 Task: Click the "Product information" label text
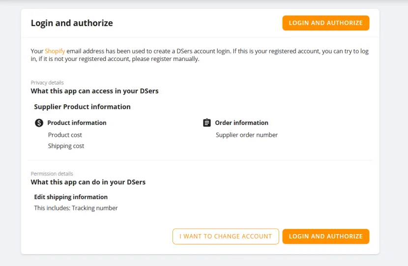tap(77, 123)
